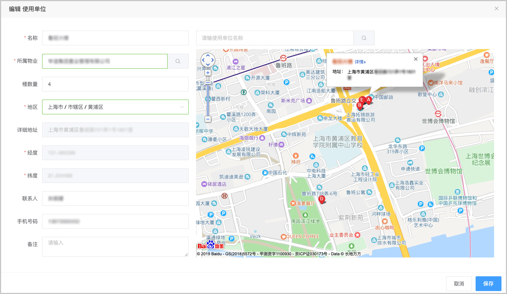
Task: Click the disabled 详细地址 field
Action: point(115,130)
